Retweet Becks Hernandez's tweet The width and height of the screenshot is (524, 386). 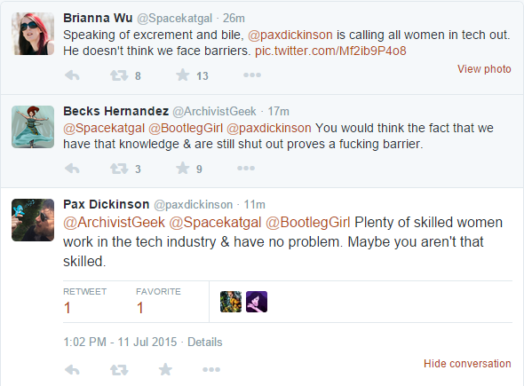coord(119,169)
